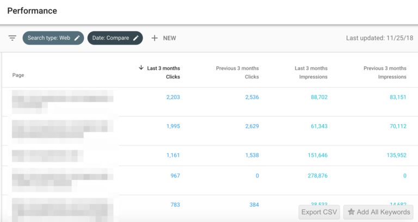Click the Add All Keywords button
Image resolution: width=418 pixels, height=222 pixels.
pyautogui.click(x=378, y=212)
